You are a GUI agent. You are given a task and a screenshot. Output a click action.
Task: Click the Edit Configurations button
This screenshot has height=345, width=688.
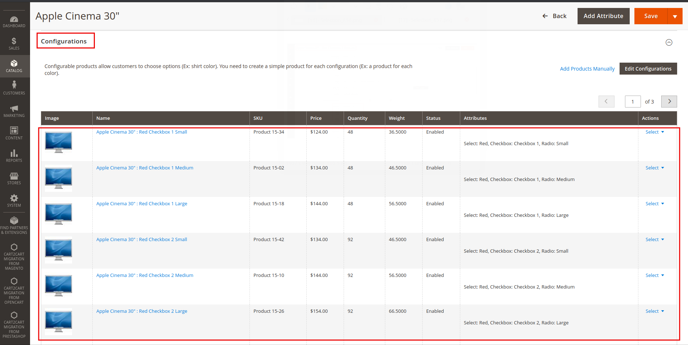[x=648, y=69]
